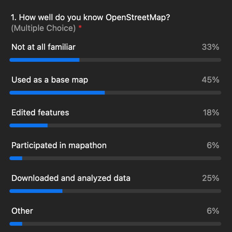This screenshot has width=232, height=232.
Task: Click the 'How well do you know OpenStreetMap?' question title
Action: [90, 17]
